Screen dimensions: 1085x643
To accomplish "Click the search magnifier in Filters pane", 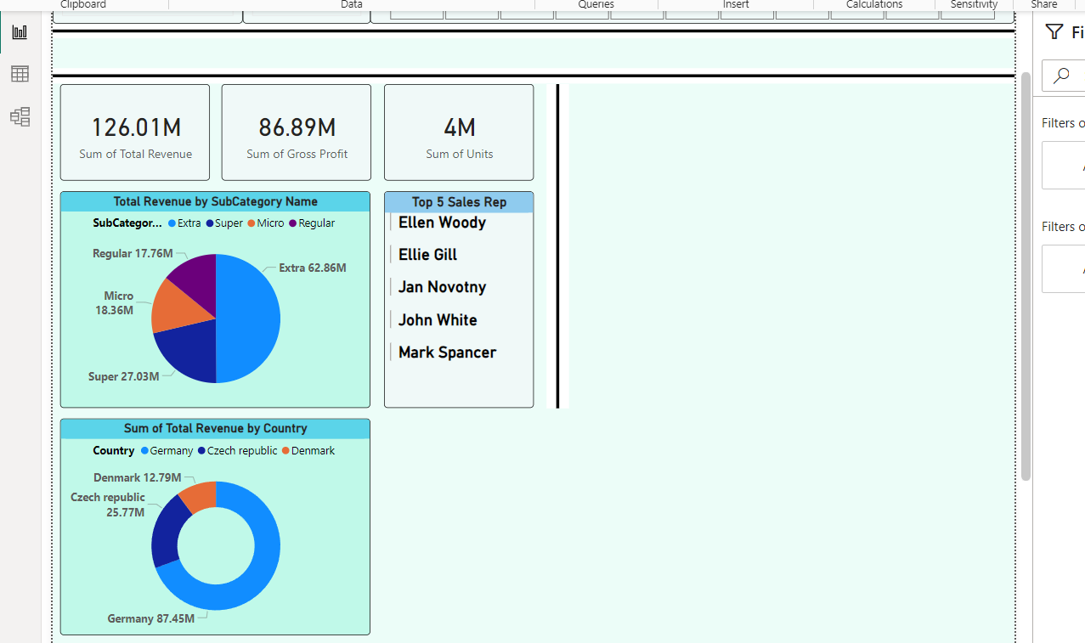I will 1062,75.
